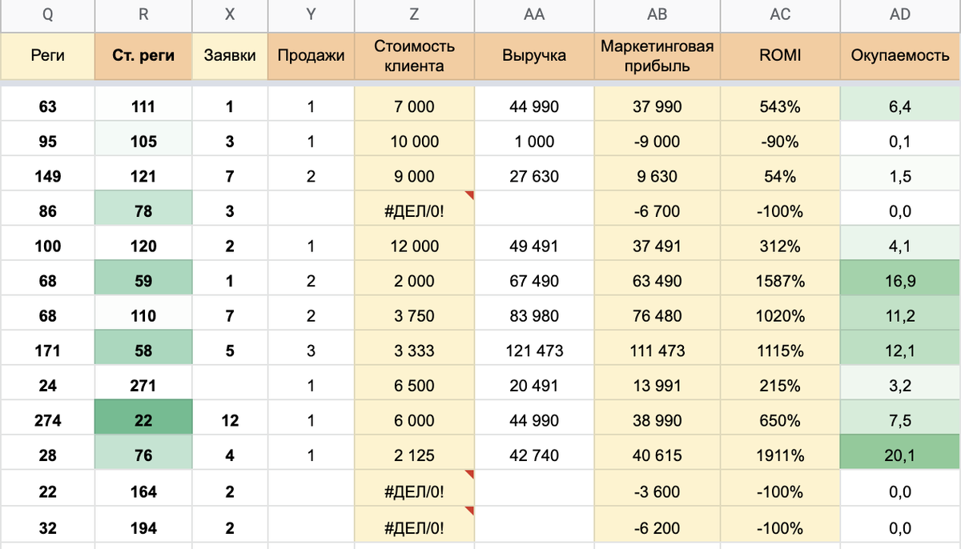Click the cell with value 274
Image resolution: width=961 pixels, height=549 pixels.
[x=47, y=420]
